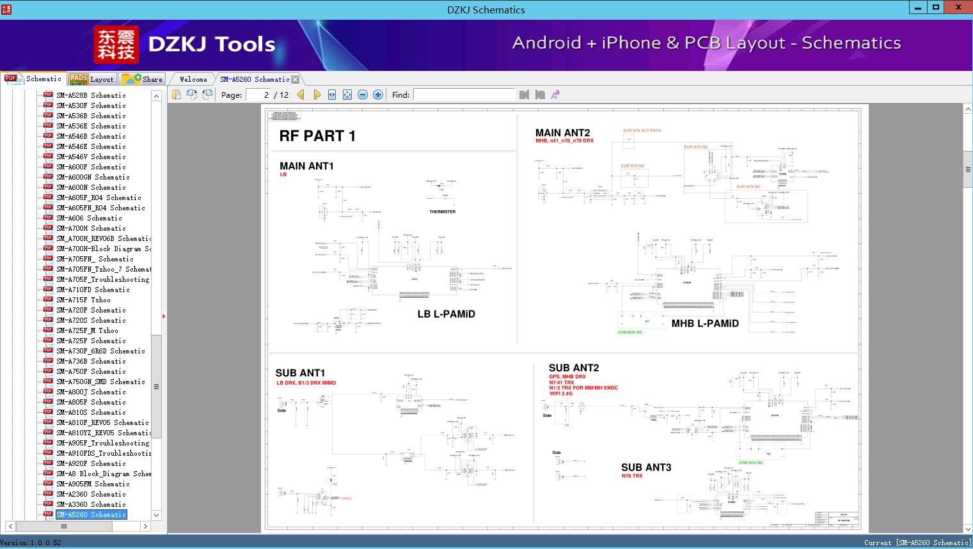The image size is (973, 549).
Task: Open the Share tab
Action: [142, 79]
